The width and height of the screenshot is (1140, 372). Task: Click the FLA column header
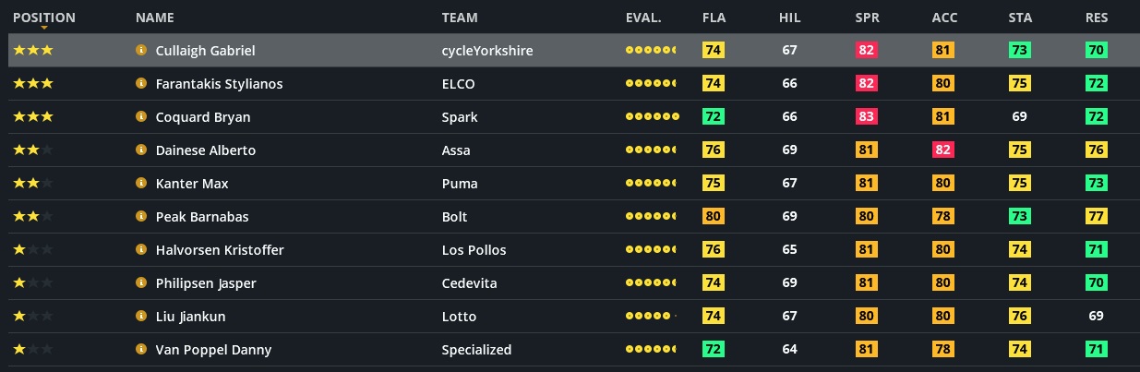click(714, 18)
